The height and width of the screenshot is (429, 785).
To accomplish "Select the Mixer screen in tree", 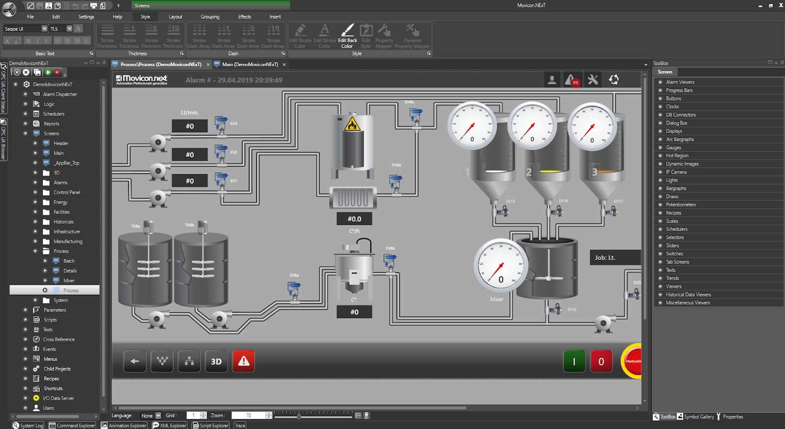I will tap(69, 280).
